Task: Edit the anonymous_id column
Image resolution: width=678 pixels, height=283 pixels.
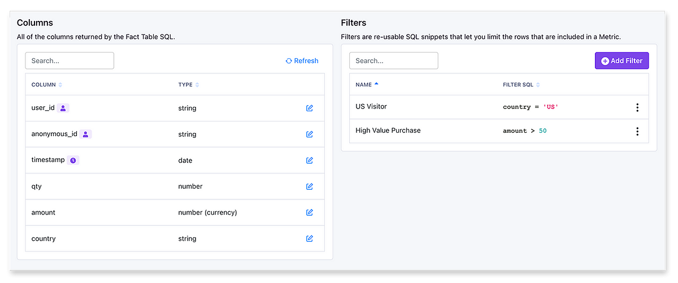Action: 310,134
